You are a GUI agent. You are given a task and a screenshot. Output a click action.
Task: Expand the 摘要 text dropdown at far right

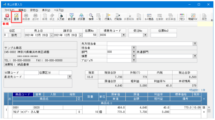coord(195,56)
